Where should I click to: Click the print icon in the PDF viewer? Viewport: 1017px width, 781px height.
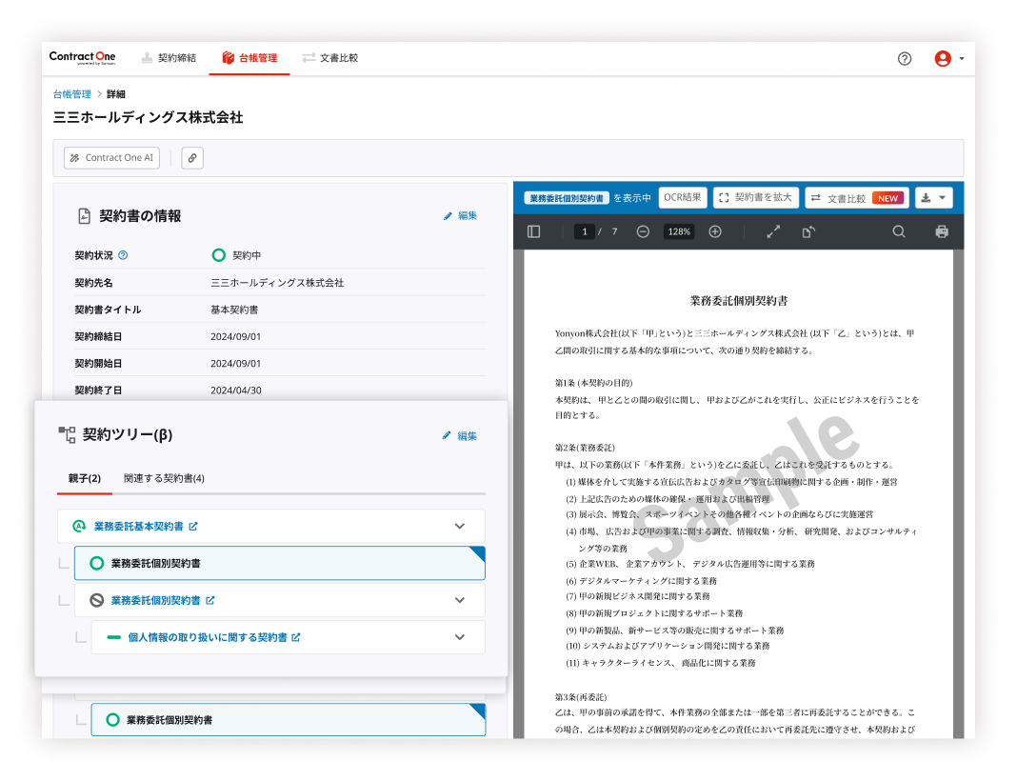point(941,231)
